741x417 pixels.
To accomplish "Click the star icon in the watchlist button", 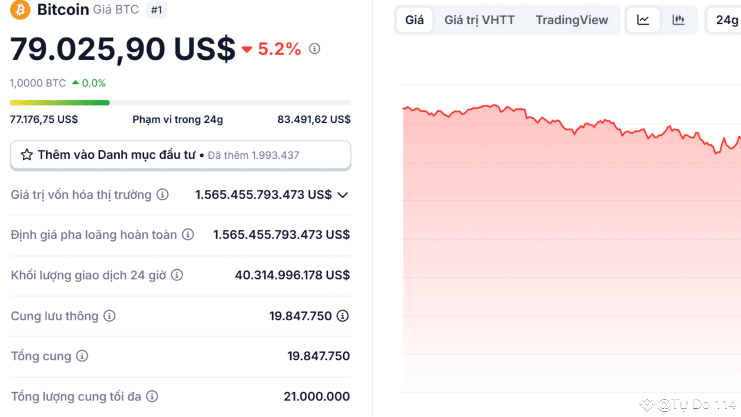I will coord(27,154).
